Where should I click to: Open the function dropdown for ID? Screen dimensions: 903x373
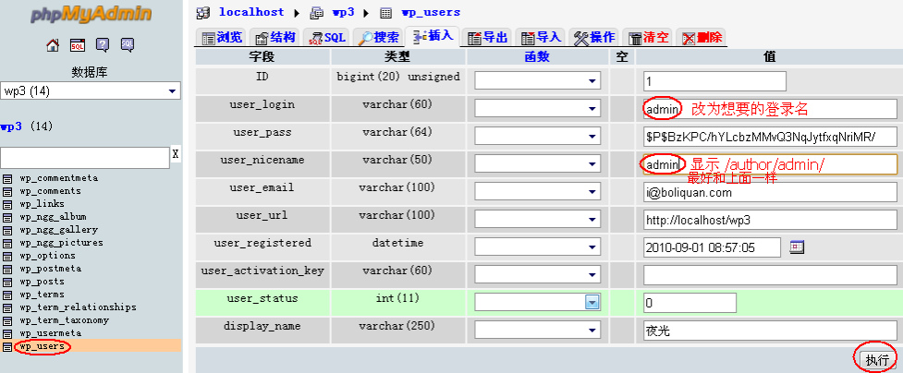537,81
